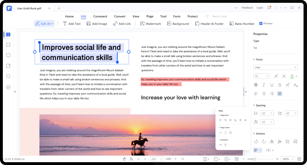Decrease font size with the A- icon
The image size is (307, 165).
[x=284, y=76]
